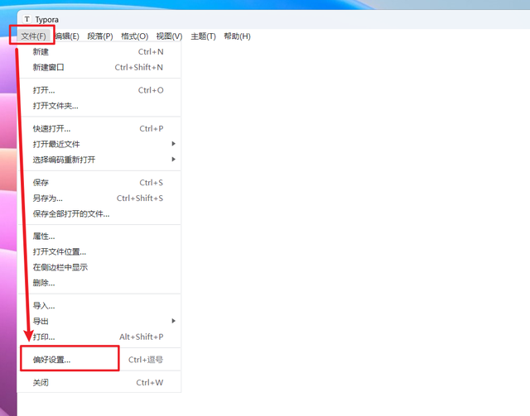Open 偏好设置... preferences
Image resolution: width=530 pixels, height=416 pixels.
(x=99, y=360)
